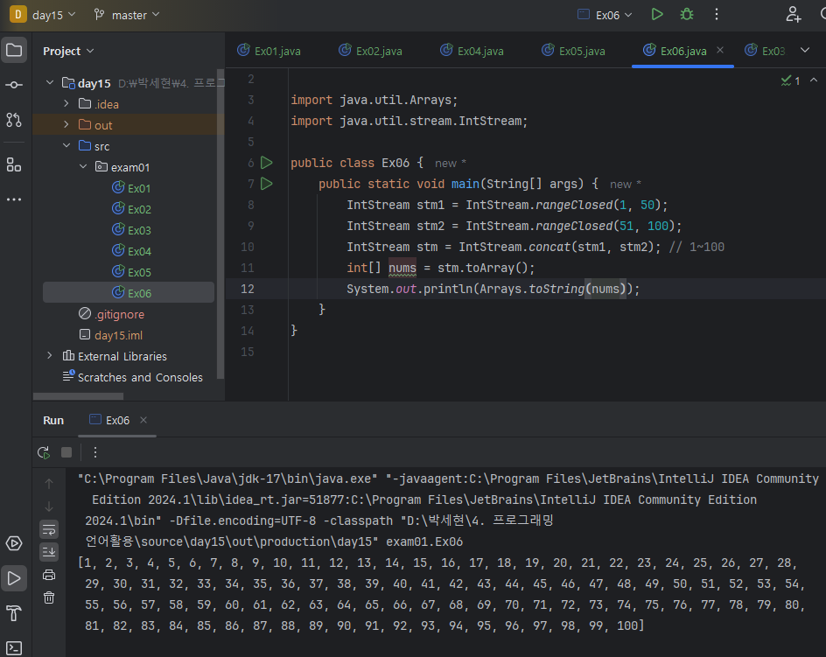Click the run gutter arrow beside main method
This screenshot has width=826, height=657.
pyautogui.click(x=267, y=184)
